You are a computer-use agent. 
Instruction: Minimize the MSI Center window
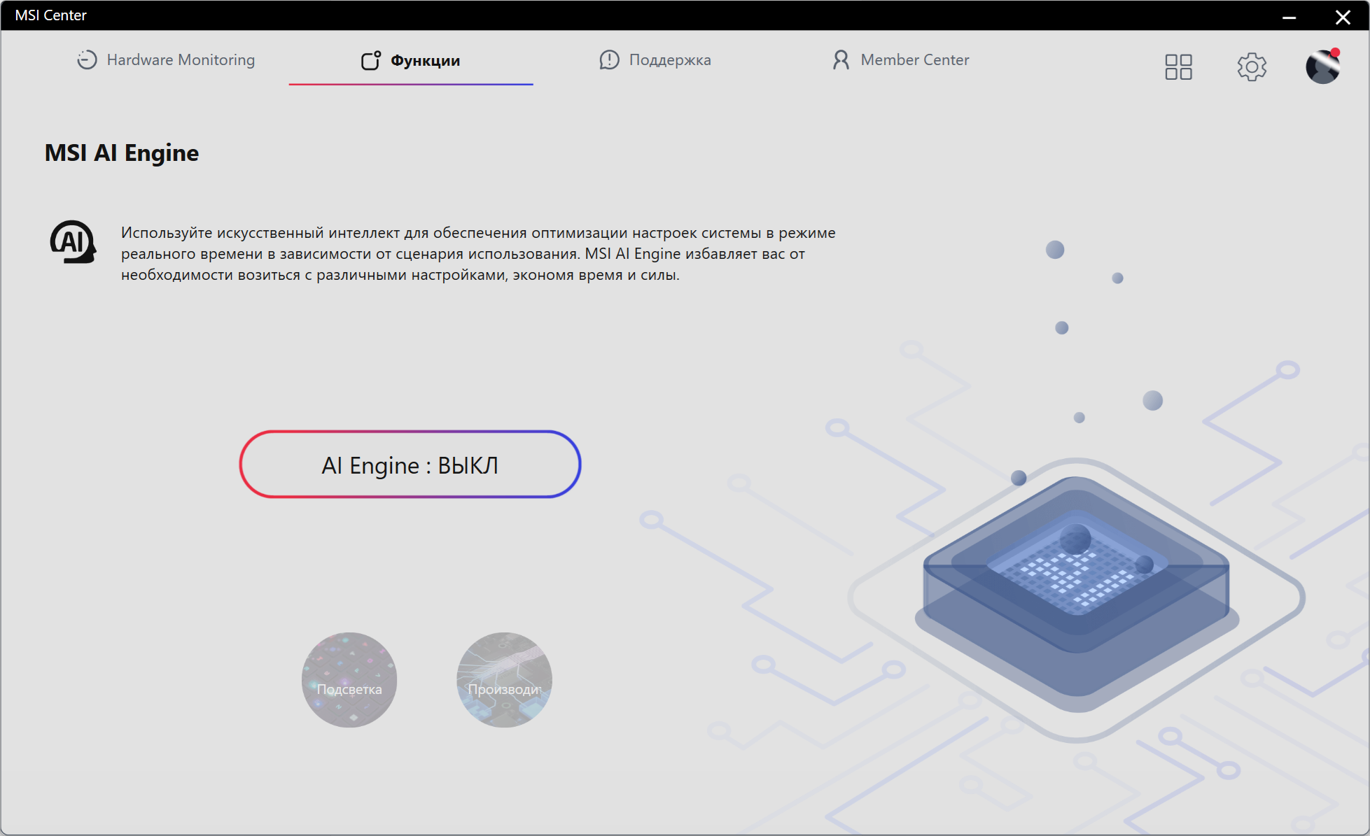click(x=1289, y=17)
